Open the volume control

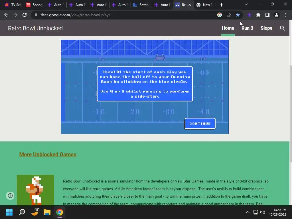tap(263, 212)
